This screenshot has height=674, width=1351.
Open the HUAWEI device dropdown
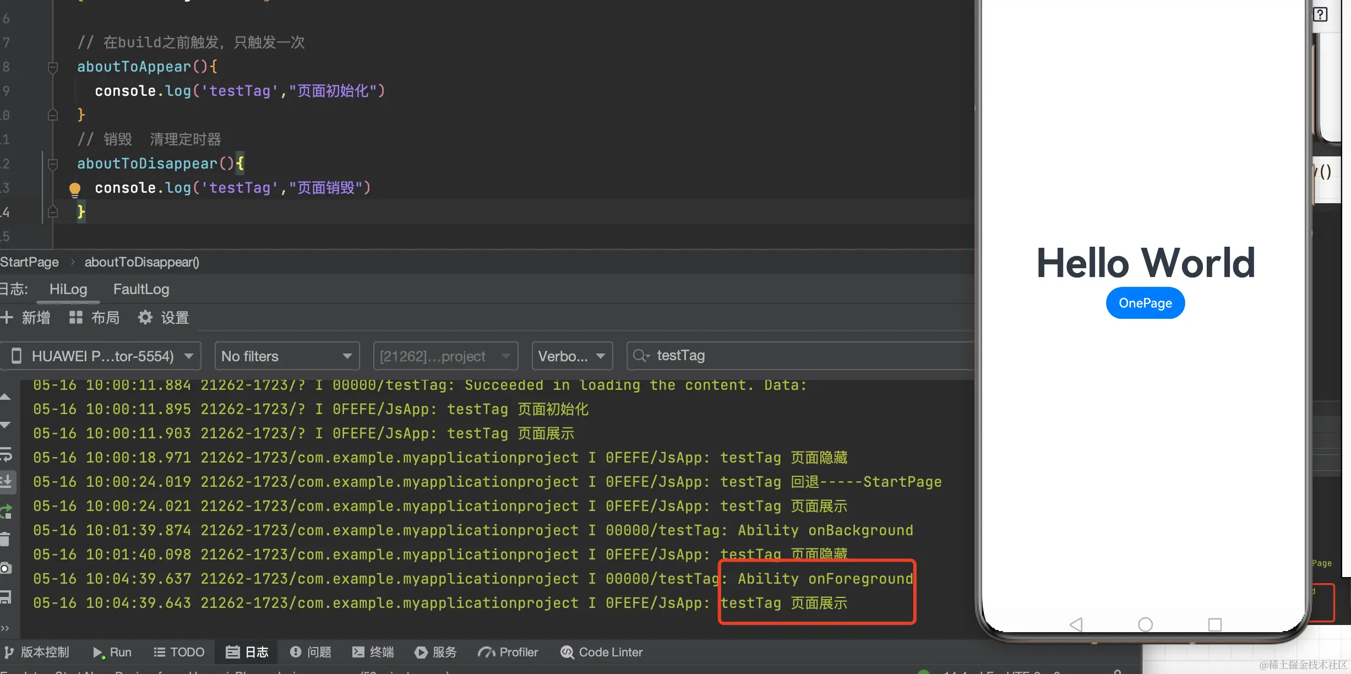(x=102, y=356)
